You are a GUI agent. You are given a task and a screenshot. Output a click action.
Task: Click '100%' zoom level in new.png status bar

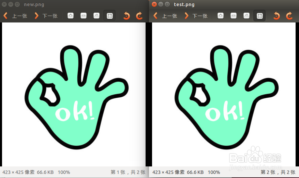[x=64, y=172]
